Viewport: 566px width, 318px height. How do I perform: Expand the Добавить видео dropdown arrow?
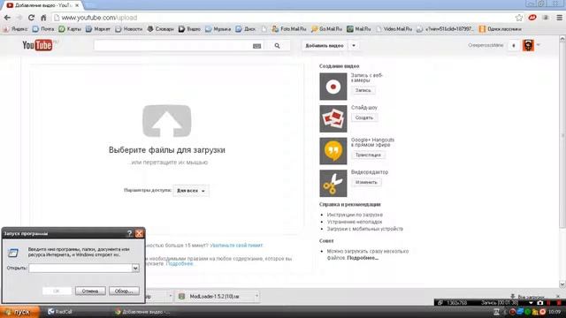(x=354, y=46)
